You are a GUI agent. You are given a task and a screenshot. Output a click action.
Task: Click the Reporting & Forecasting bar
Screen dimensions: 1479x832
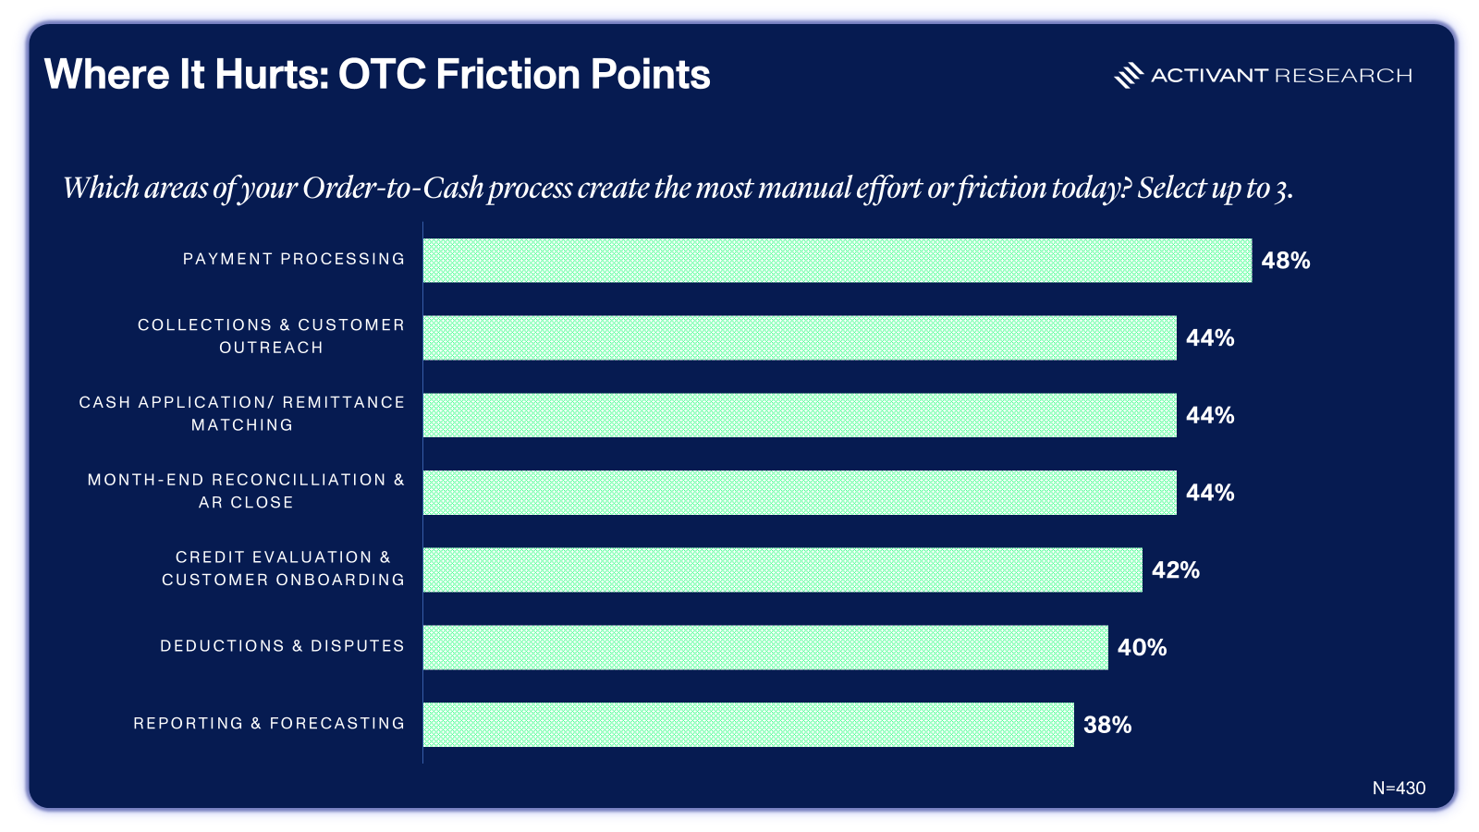click(x=749, y=725)
